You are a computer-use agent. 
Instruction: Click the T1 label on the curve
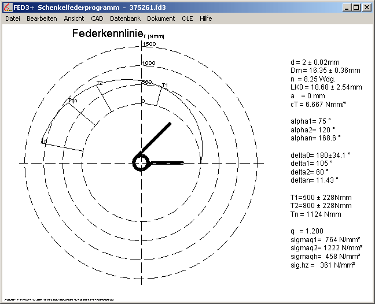coord(165,86)
